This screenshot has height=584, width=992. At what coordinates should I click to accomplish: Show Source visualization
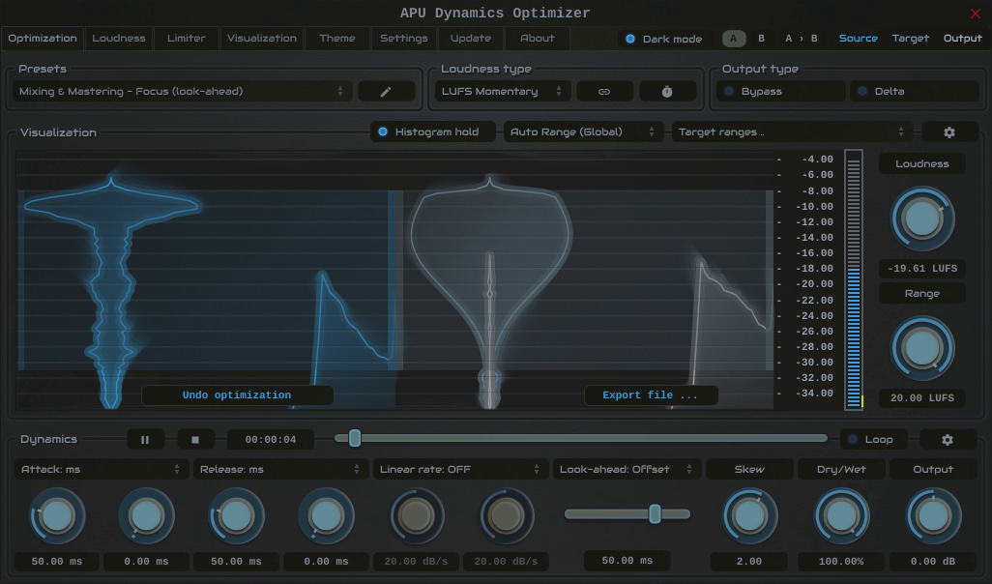[x=859, y=39]
